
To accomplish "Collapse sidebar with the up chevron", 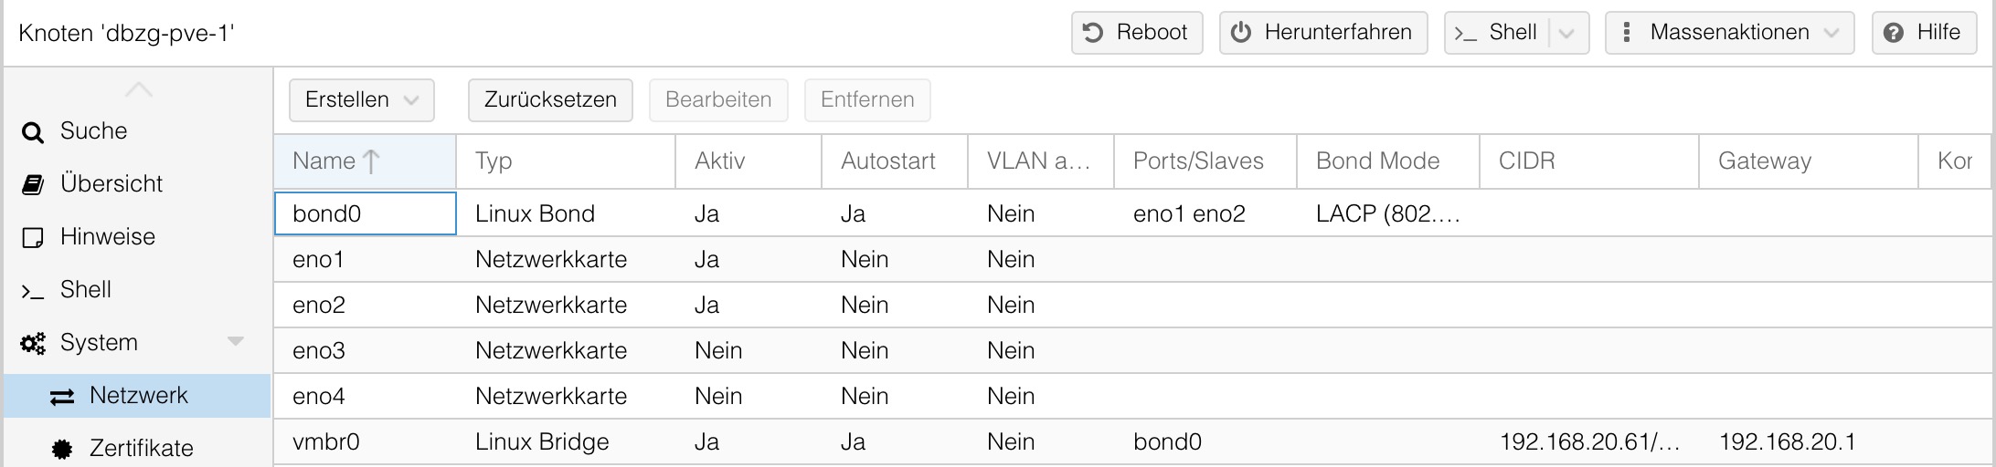I will click(x=139, y=89).
